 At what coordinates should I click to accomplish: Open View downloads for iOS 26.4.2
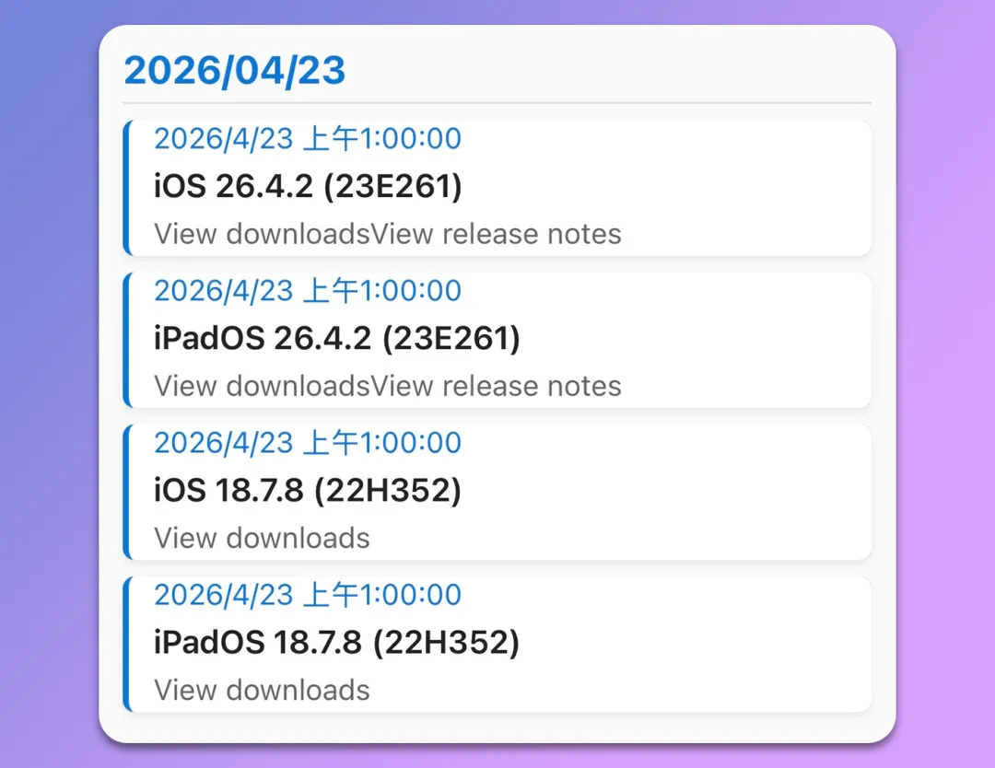coord(262,234)
